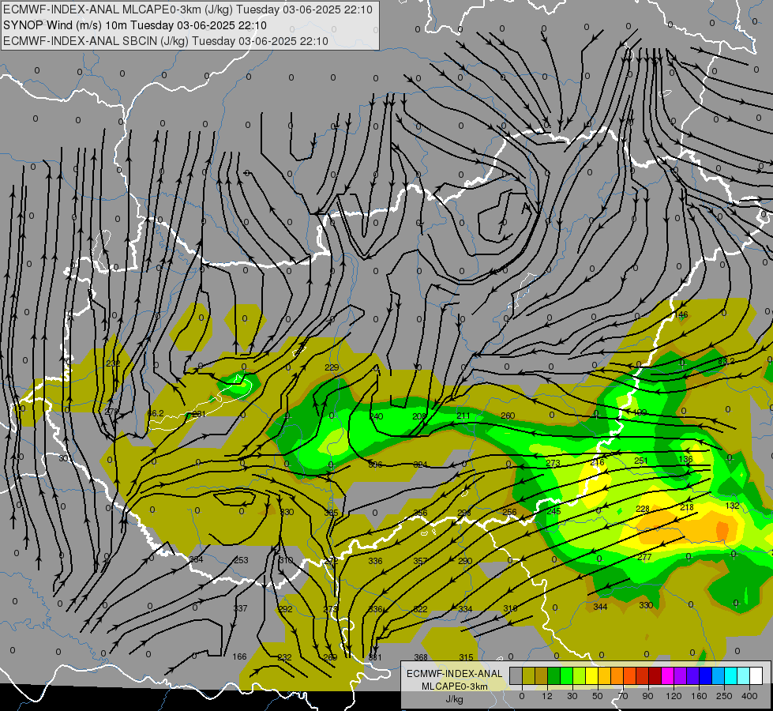
Task: Click the map value 218
Action: pos(687,507)
